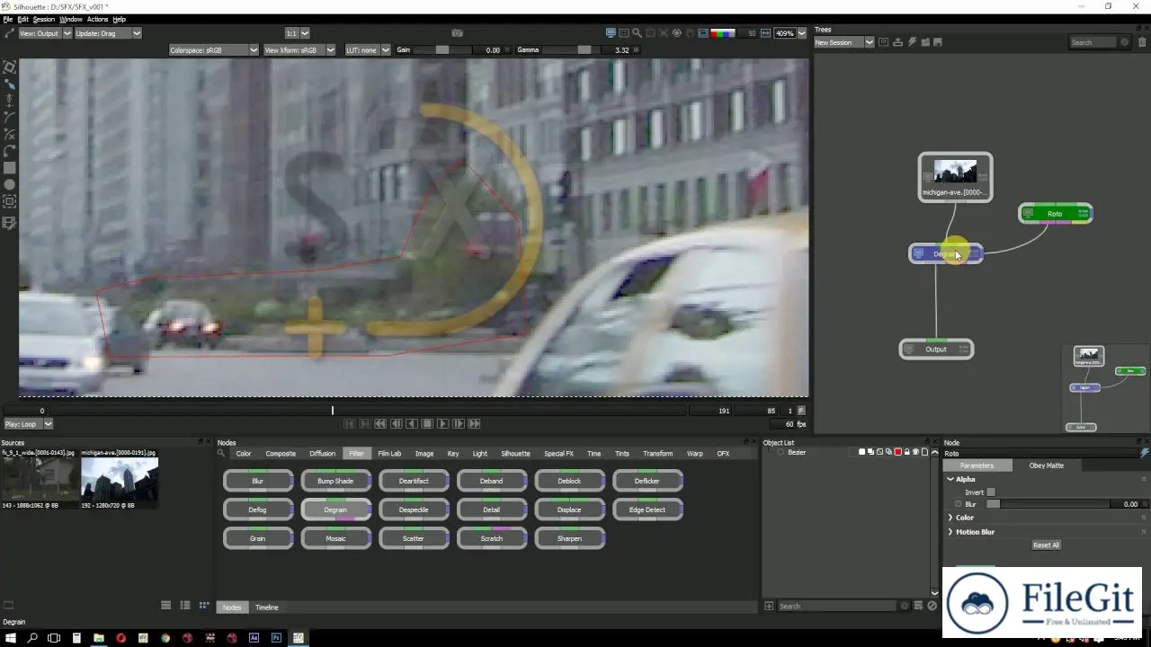The width and height of the screenshot is (1151, 647).
Task: Open the Obey Matte tab
Action: (1046, 465)
